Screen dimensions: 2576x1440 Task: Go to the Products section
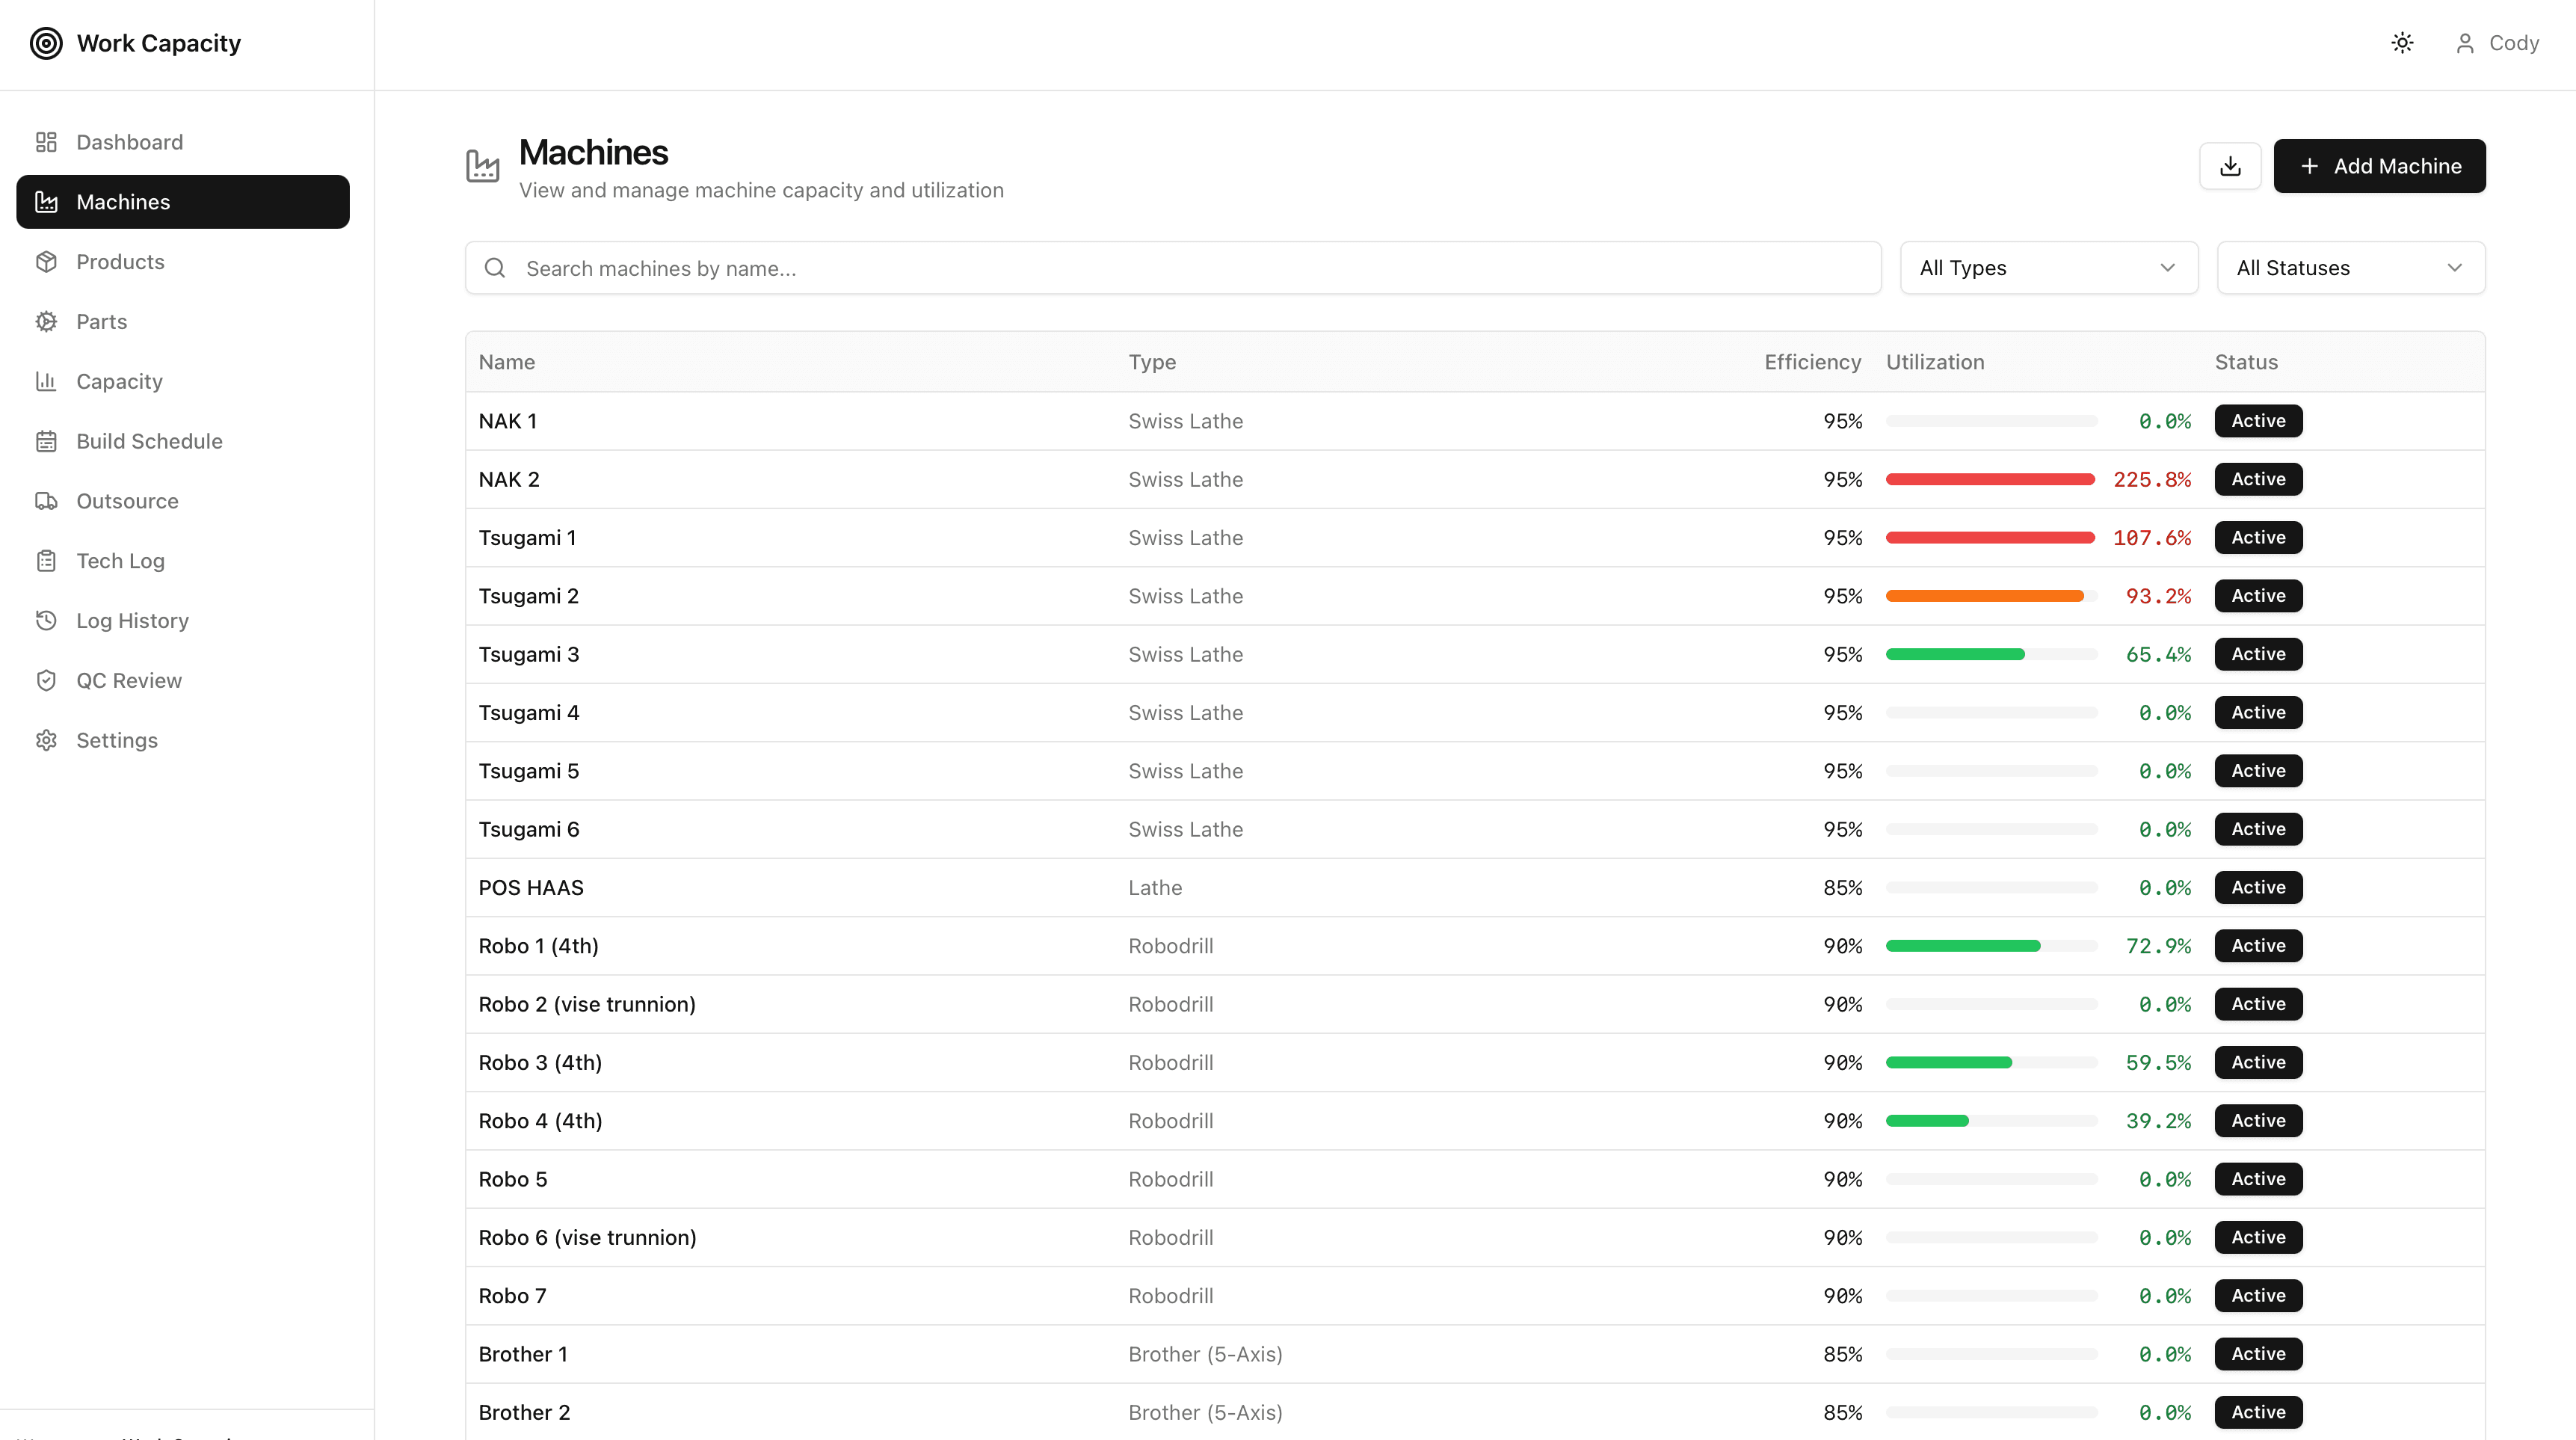click(183, 262)
